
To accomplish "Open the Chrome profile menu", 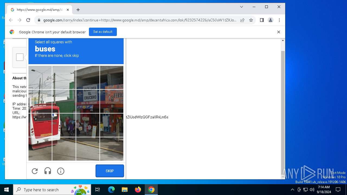I will click(x=271, y=20).
